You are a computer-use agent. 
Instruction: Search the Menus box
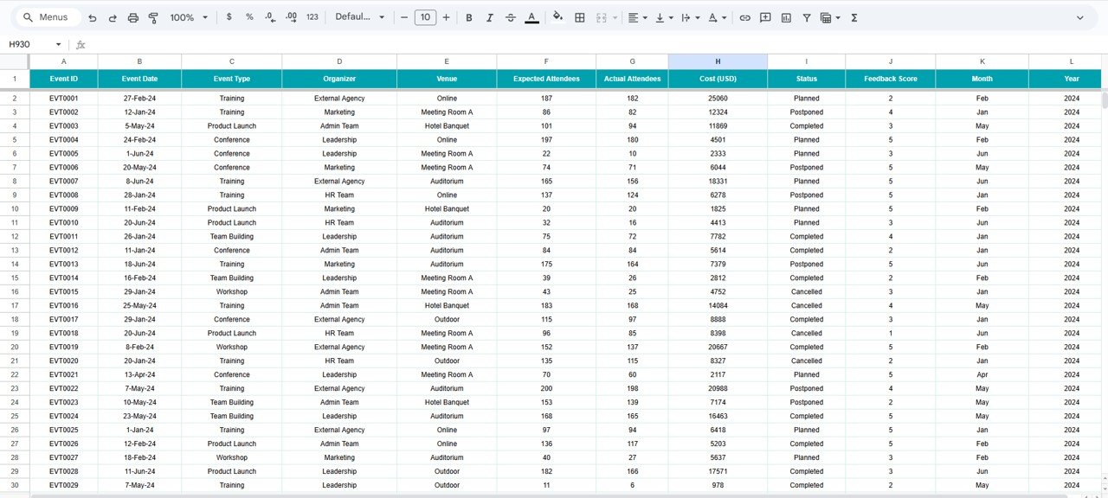click(52, 17)
